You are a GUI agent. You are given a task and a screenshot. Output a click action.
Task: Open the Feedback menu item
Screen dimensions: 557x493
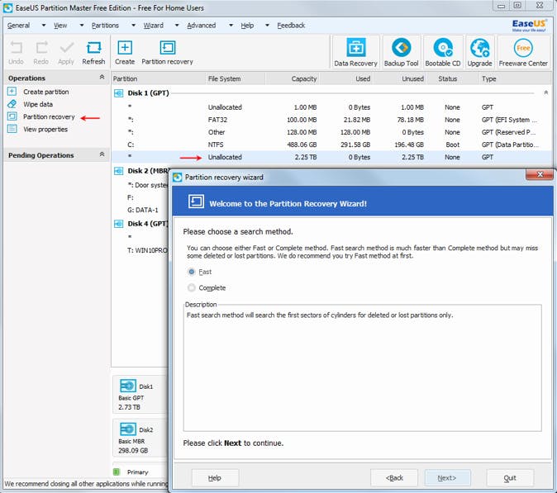291,26
